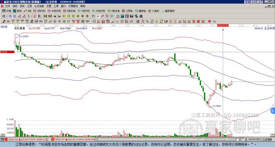Toggle the black right arrow step button
Viewport: 275px width, 147px height.
click(x=59, y=16)
